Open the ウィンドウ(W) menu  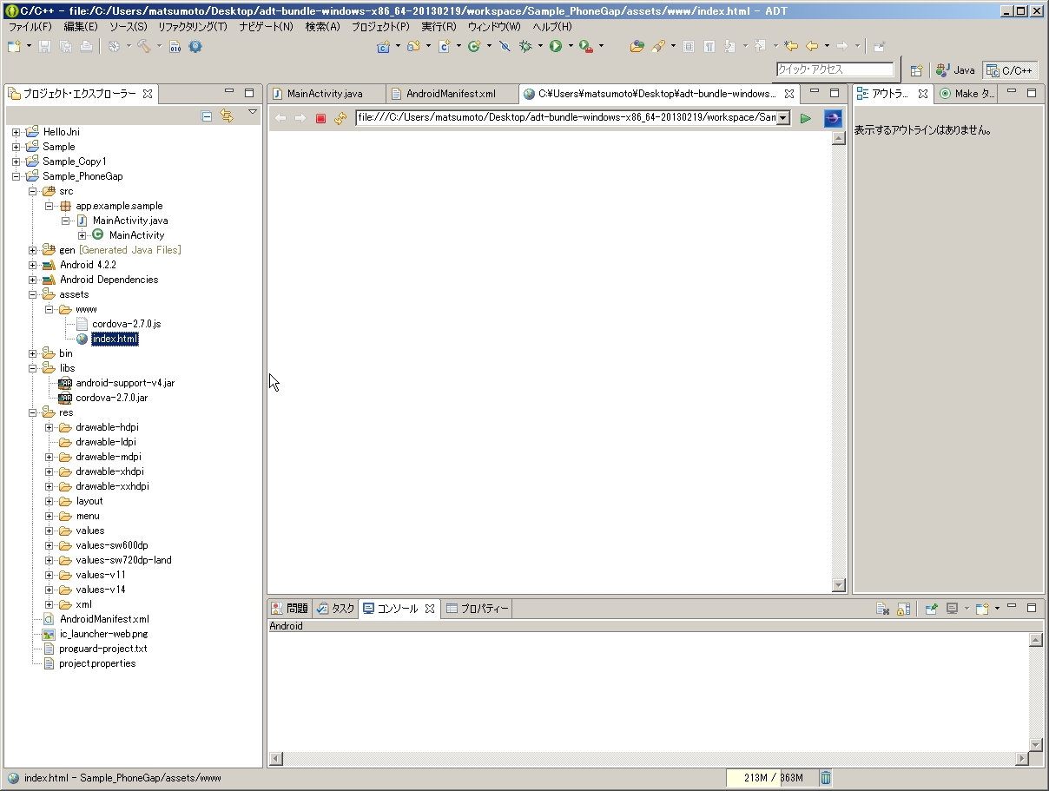pyautogui.click(x=494, y=27)
